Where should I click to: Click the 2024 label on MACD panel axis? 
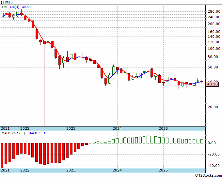(x=117, y=170)
